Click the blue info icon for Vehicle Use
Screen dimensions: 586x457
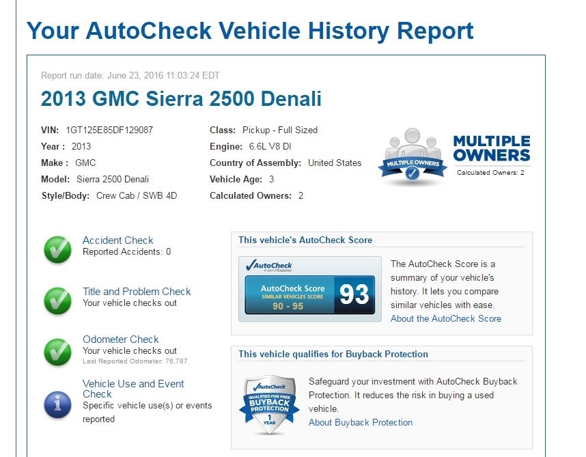pos(57,404)
